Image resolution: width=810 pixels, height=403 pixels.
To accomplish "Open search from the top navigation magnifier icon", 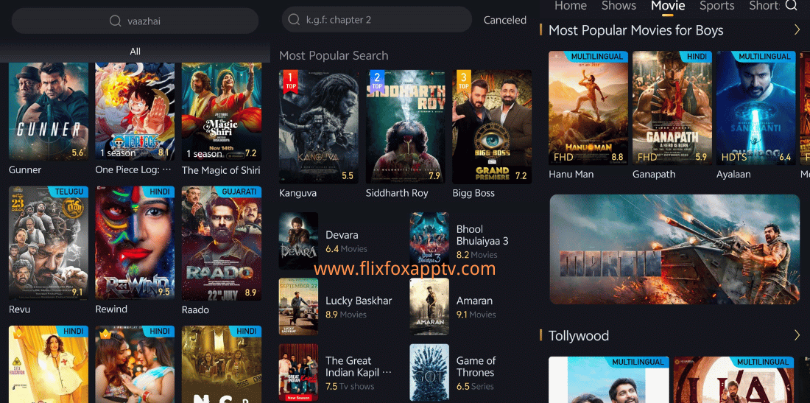I will [x=791, y=6].
